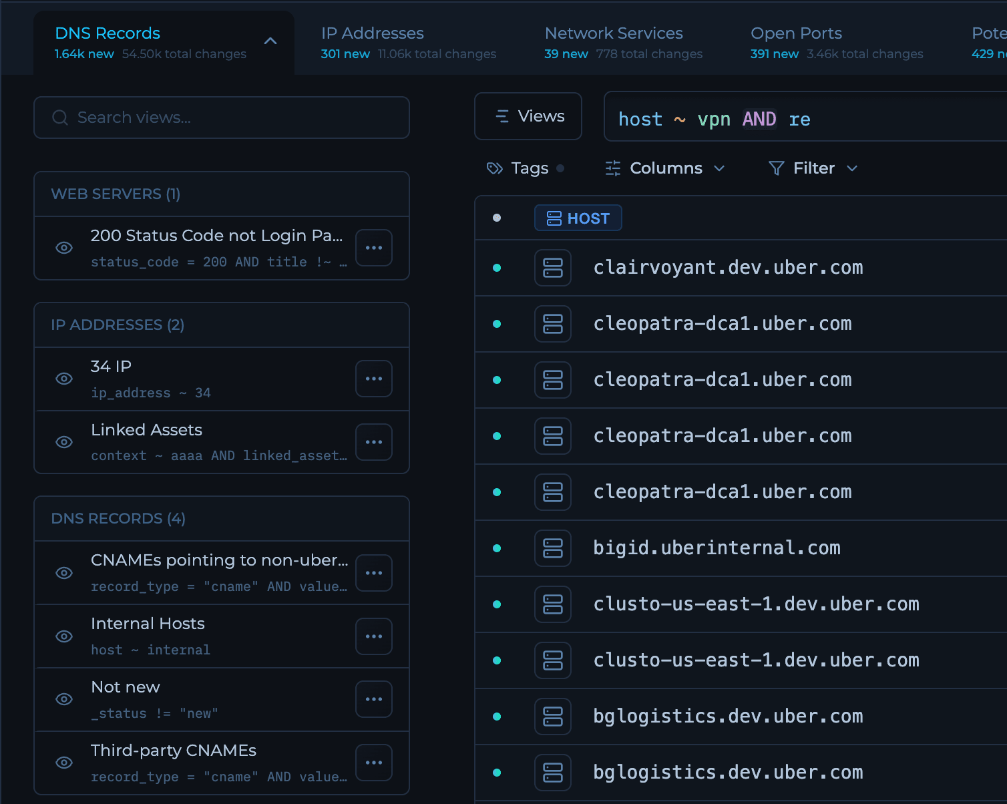Select all rows via header dot
This screenshot has width=1007, height=804.
tap(497, 218)
